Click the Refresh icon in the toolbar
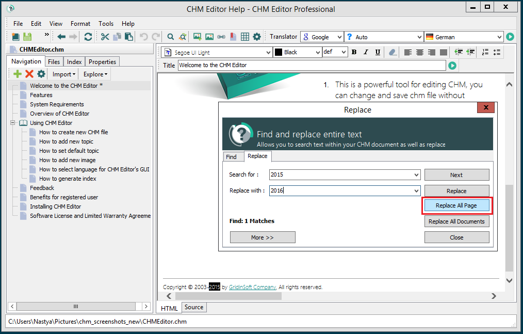 88,37
